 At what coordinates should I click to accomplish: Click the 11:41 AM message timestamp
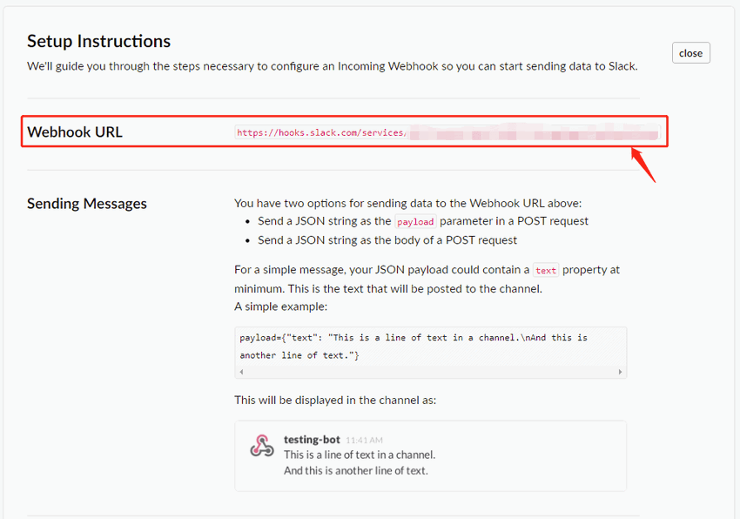(x=364, y=441)
